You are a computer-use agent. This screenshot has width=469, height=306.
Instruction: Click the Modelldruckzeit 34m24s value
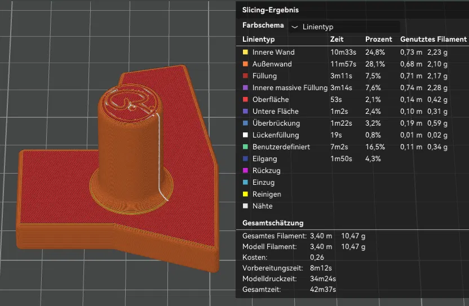(323, 279)
